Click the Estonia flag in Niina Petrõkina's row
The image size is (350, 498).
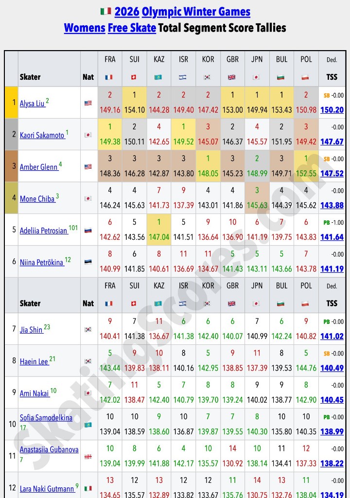click(x=88, y=262)
